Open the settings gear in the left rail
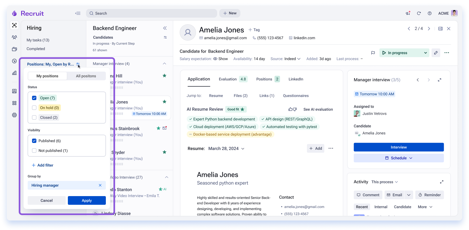469x230 pixels. click(14, 115)
